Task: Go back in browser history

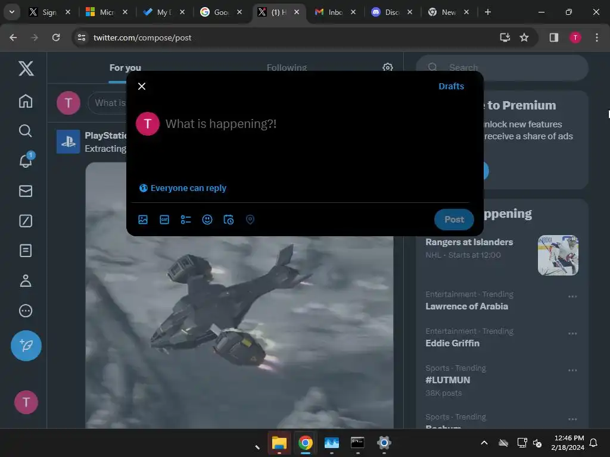Action: pos(13,37)
